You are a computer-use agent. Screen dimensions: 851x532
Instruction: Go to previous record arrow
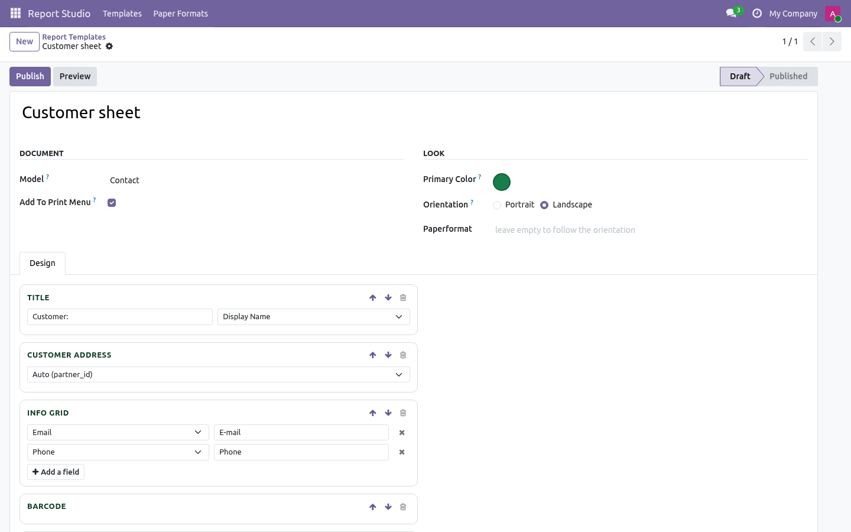[813, 41]
